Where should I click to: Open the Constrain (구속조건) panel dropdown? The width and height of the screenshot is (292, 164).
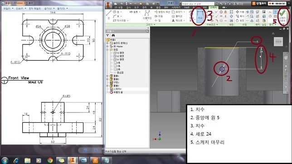(x=212, y=24)
